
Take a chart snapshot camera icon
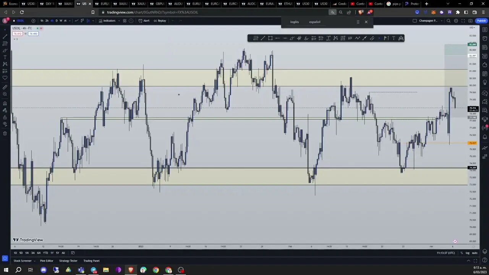point(470,21)
